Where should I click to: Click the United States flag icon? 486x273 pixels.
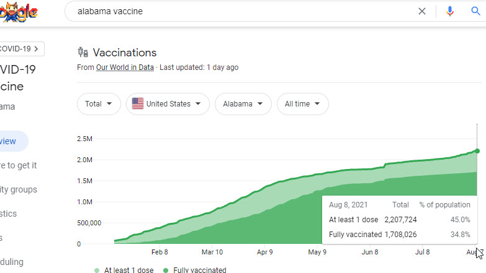point(138,104)
